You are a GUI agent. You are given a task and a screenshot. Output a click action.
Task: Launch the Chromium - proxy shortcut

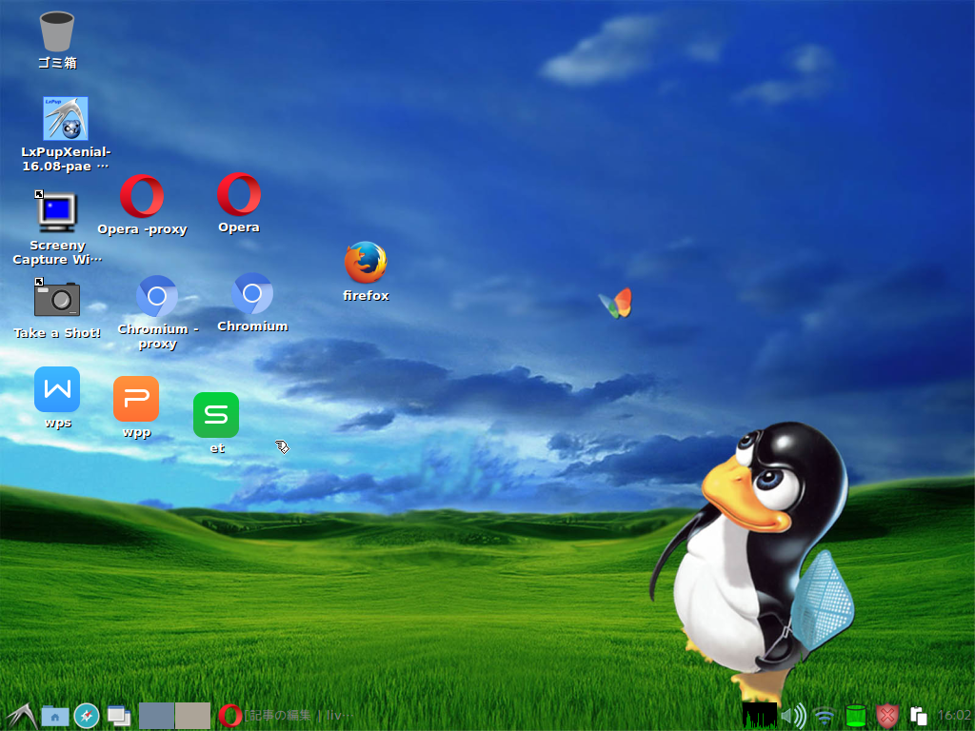pos(157,296)
